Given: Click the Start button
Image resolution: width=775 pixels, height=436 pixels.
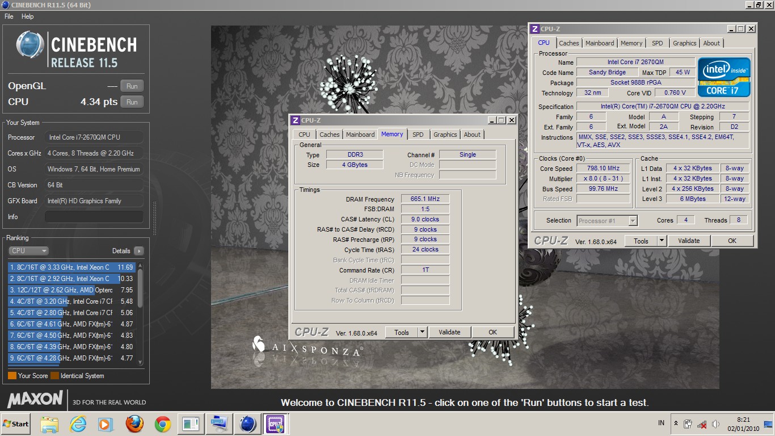Looking at the screenshot, I should (16, 424).
